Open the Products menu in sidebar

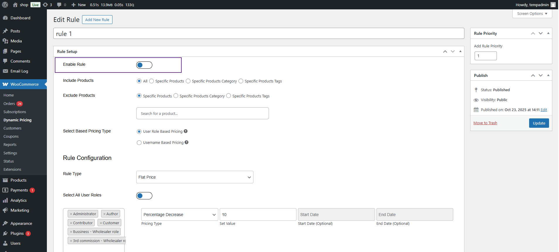pos(18,180)
